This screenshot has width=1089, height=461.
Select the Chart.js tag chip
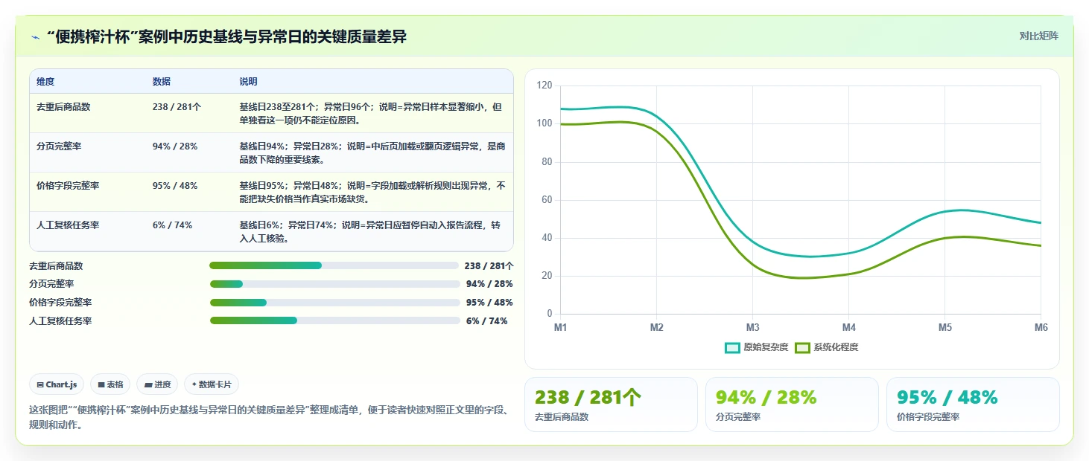coord(57,384)
